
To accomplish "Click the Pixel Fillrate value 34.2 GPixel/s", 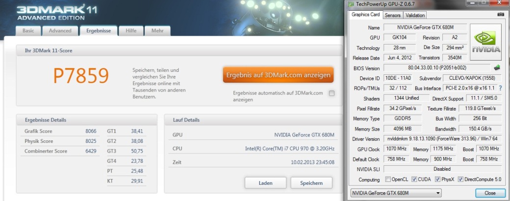I will tap(402, 108).
